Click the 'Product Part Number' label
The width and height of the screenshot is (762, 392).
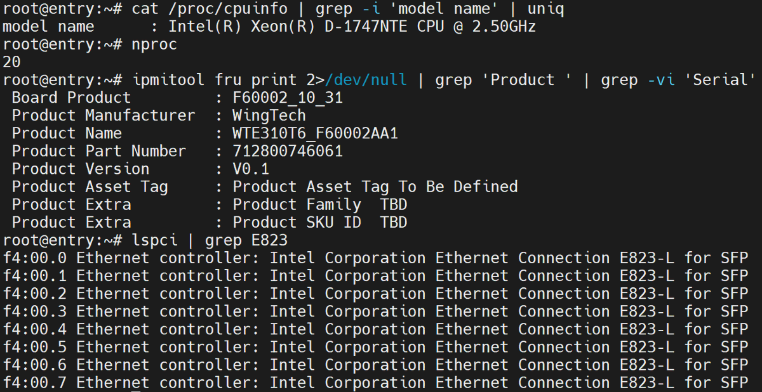pyautogui.click(x=99, y=151)
